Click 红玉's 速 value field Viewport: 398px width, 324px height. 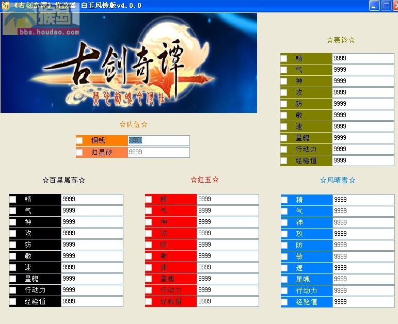pos(228,267)
